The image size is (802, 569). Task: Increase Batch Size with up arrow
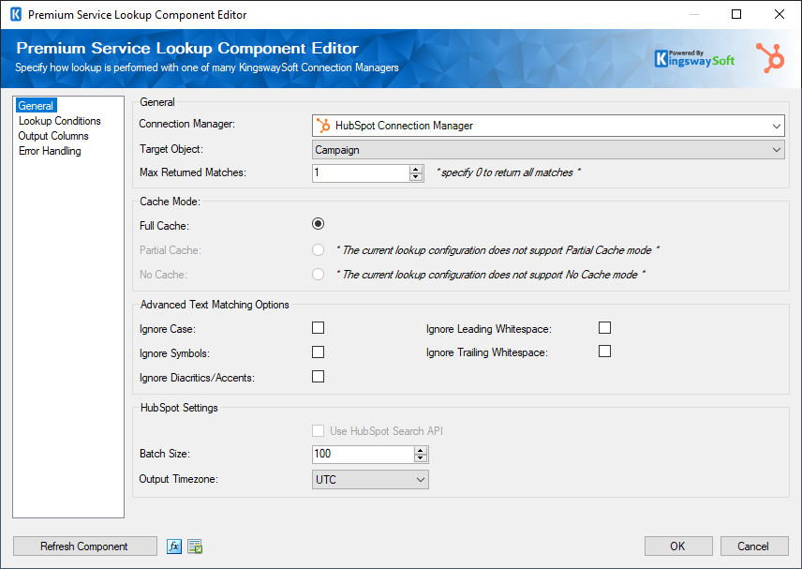(421, 450)
